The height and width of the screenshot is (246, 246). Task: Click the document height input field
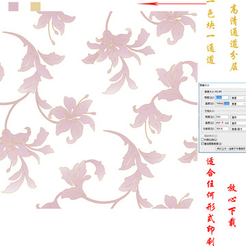[222, 123]
